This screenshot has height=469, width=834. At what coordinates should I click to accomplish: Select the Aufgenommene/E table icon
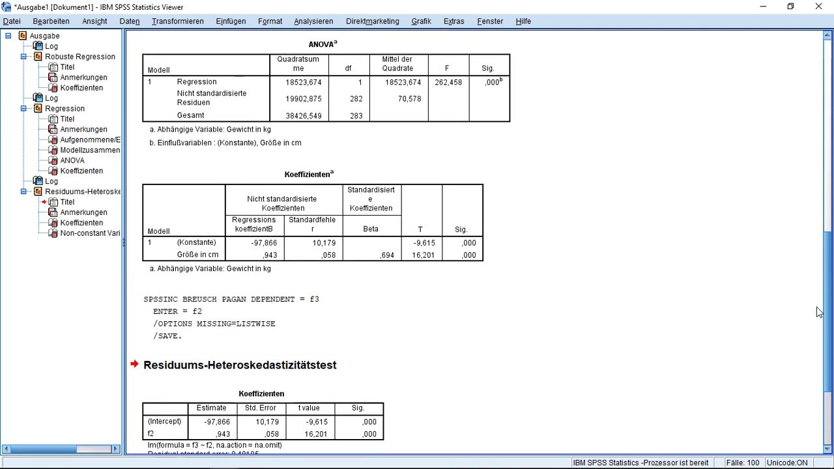pos(53,140)
